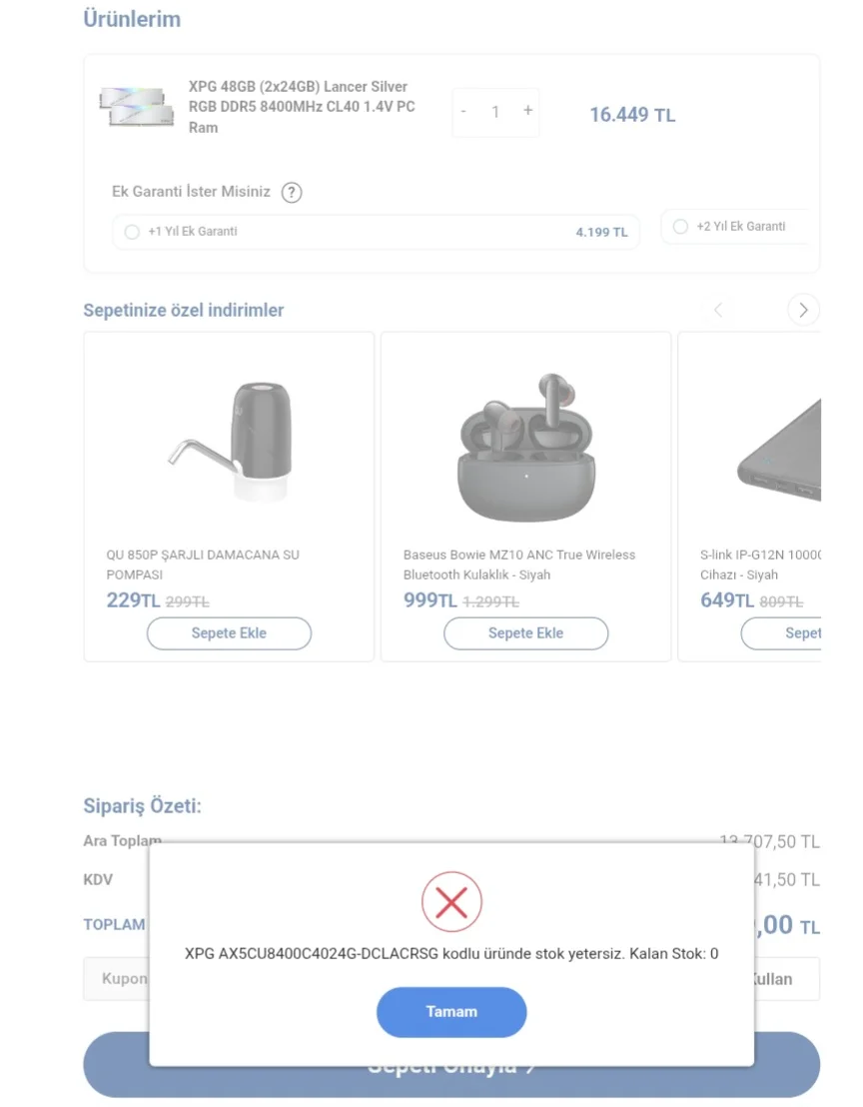
Task: Show next discounted products with right arrow
Action: click(803, 310)
